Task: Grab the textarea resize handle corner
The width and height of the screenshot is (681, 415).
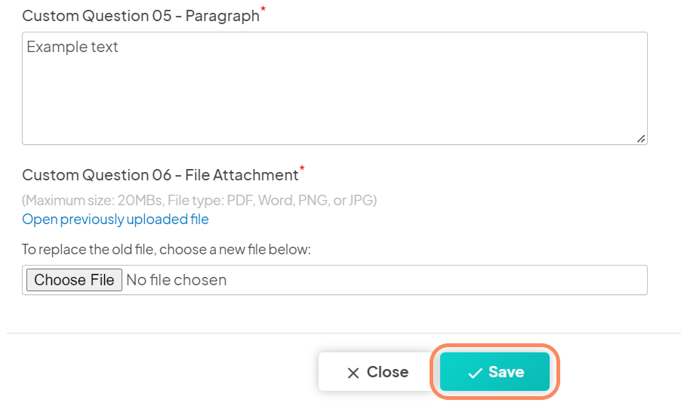Action: click(x=641, y=139)
